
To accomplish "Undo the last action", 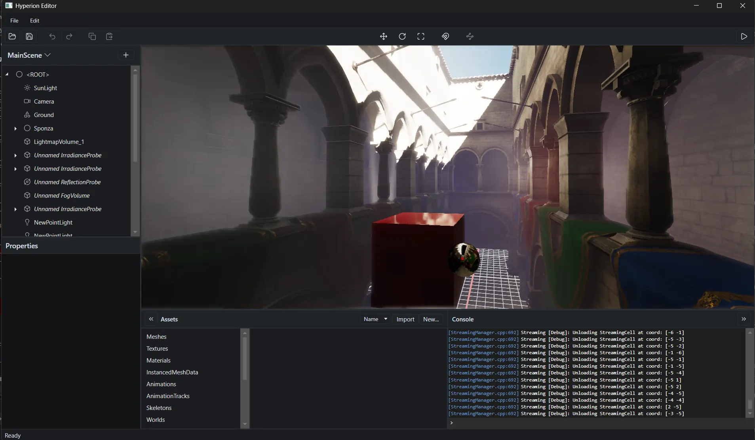I will pyautogui.click(x=52, y=36).
